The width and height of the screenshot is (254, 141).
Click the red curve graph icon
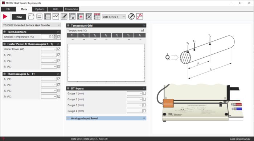coord(140,17)
